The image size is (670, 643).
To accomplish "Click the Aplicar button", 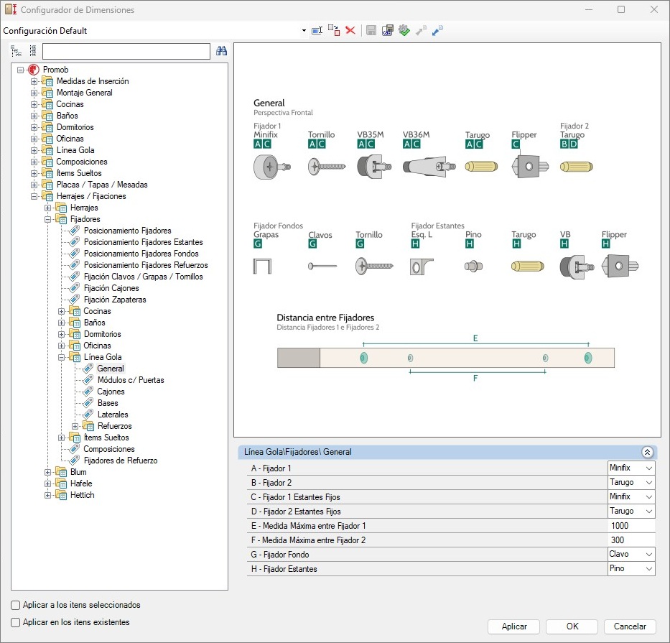I will (x=514, y=626).
